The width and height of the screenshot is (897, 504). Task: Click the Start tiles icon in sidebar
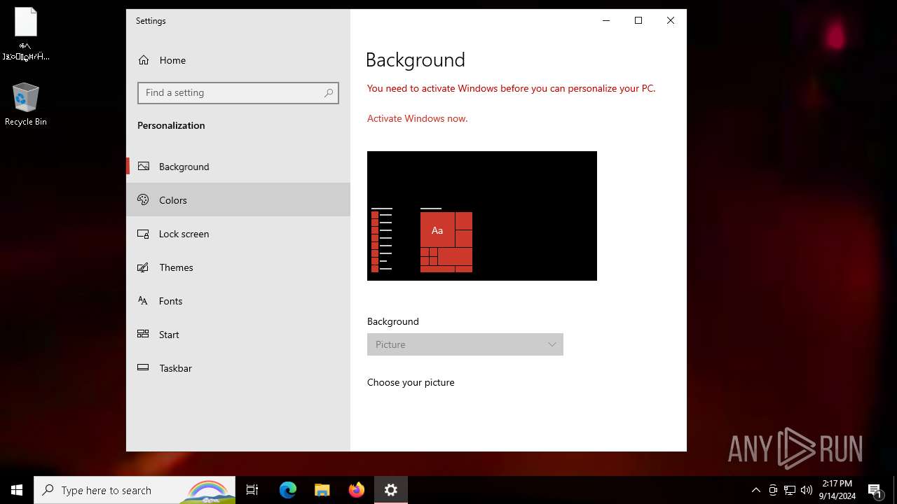(x=144, y=334)
